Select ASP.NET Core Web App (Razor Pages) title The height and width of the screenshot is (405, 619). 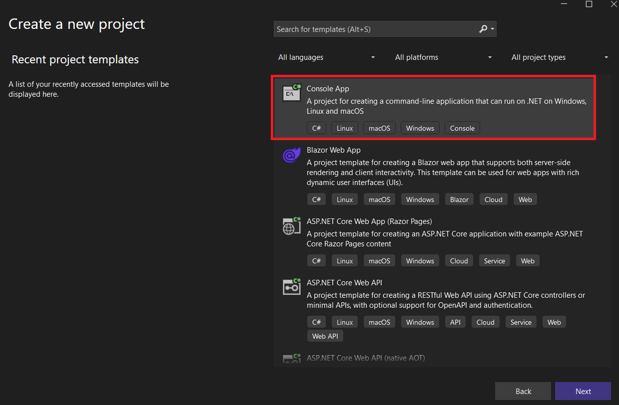[369, 221]
